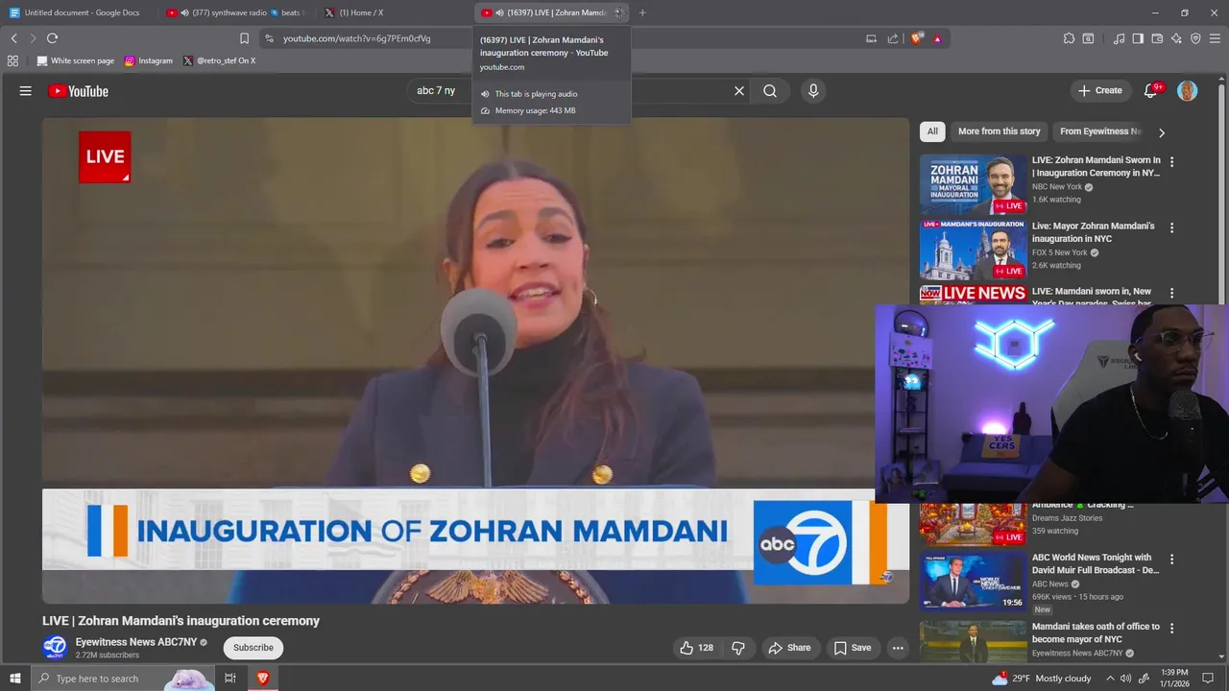Viewport: 1229px width, 691px height.
Task: Bookmark this page icon
Action: tap(244, 38)
